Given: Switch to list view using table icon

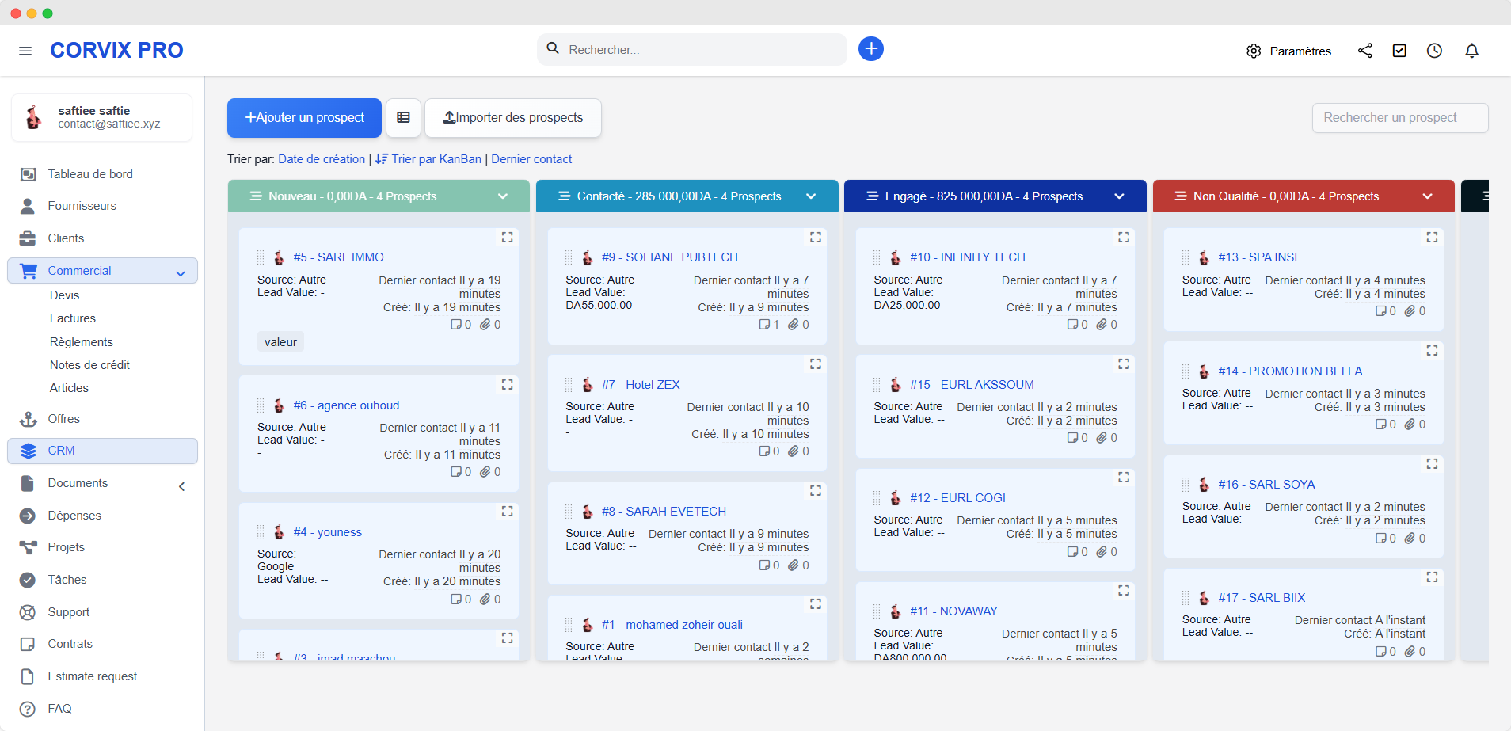Looking at the screenshot, I should click(x=403, y=117).
